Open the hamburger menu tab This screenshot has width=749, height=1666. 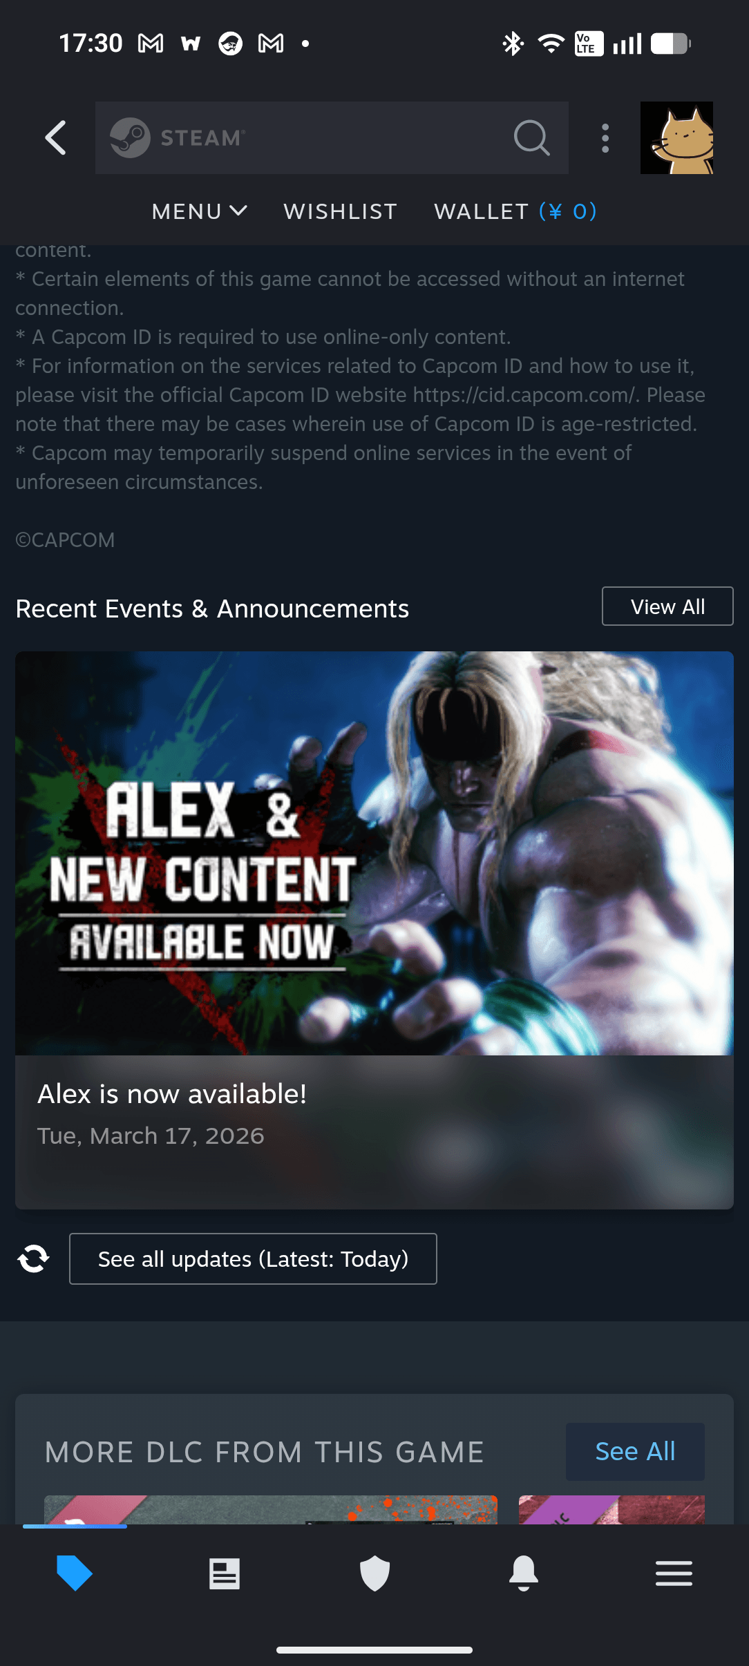click(674, 1573)
